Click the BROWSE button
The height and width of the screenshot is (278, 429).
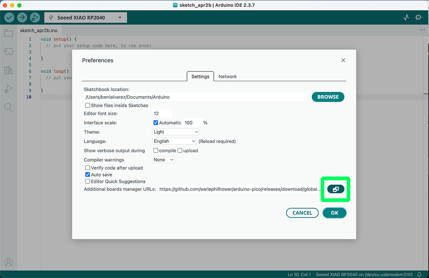pos(328,97)
